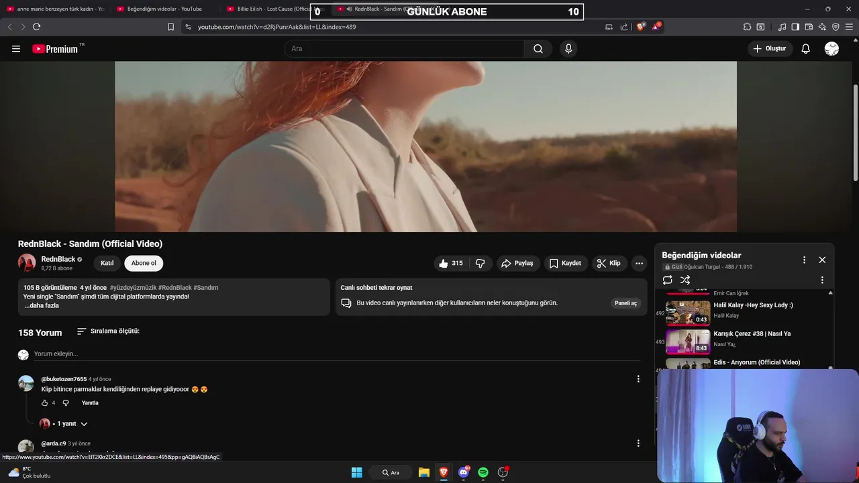Open File Explorer from taskbar

[x=424, y=472]
